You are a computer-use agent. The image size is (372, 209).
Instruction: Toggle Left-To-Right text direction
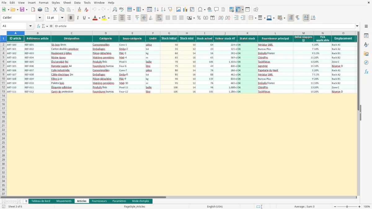coord(291,18)
